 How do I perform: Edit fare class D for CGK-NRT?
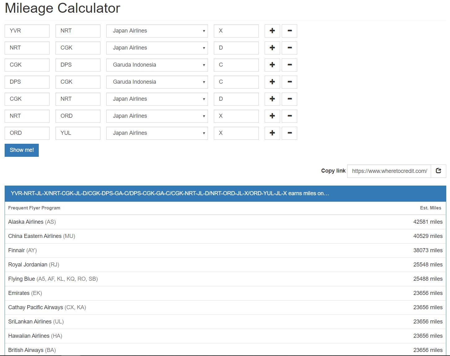[236, 99]
